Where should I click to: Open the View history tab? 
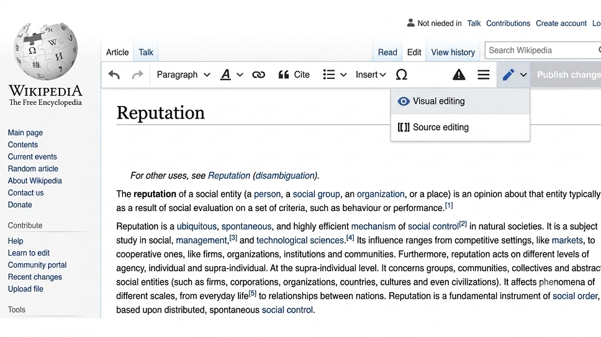453,52
